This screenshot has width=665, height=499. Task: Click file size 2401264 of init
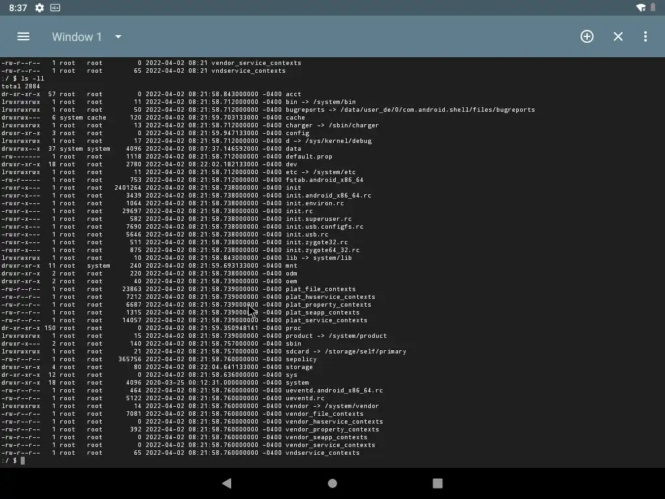[128, 188]
